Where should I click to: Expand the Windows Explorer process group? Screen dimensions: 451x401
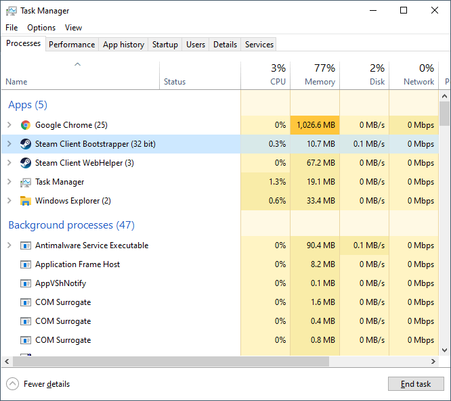click(x=9, y=201)
